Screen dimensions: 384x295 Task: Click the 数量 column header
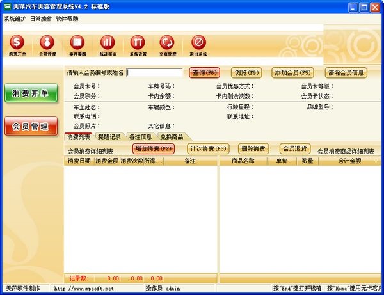[308, 161]
